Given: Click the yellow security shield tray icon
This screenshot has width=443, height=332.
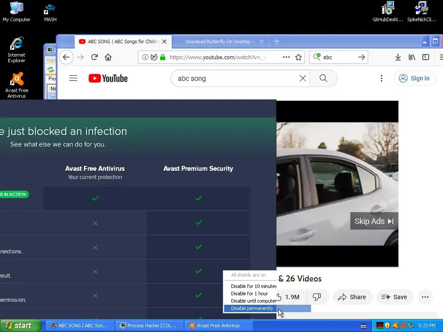Looking at the screenshot, I should [387, 326].
